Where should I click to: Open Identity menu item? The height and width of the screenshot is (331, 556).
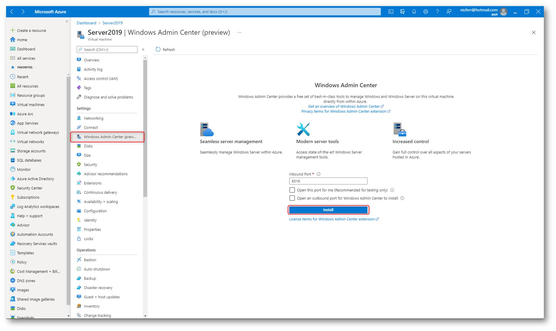point(90,220)
